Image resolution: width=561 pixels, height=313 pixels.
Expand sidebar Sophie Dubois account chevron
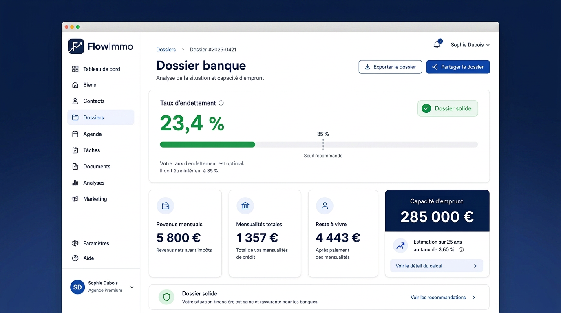tap(132, 287)
